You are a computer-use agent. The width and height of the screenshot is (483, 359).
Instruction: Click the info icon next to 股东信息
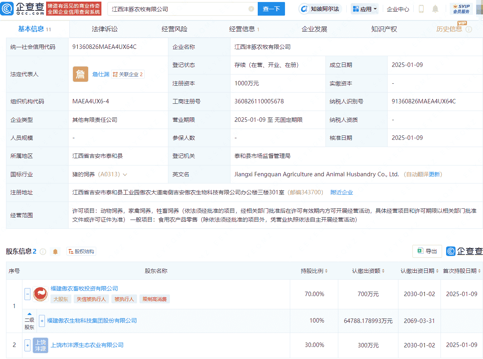coord(44,251)
